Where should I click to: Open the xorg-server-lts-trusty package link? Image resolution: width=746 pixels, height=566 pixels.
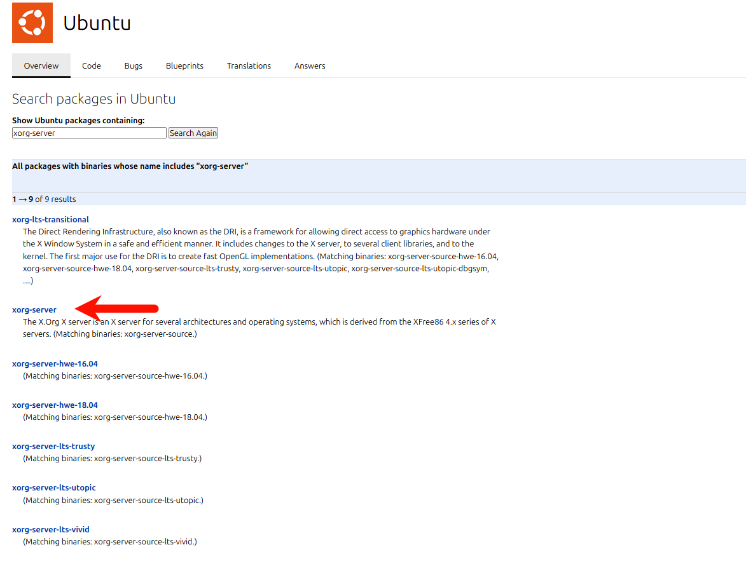click(53, 446)
